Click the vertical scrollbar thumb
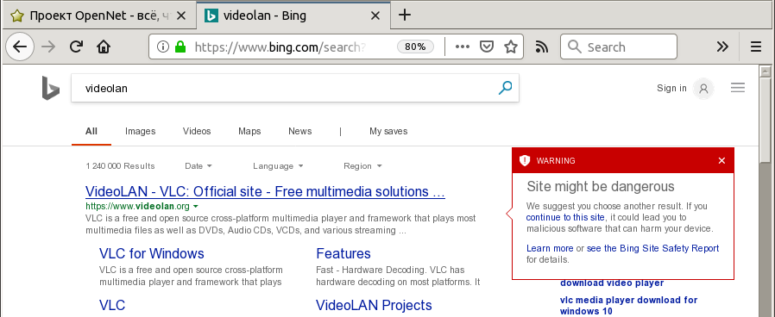Image resolution: width=775 pixels, height=317 pixels. pyautogui.click(x=766, y=121)
